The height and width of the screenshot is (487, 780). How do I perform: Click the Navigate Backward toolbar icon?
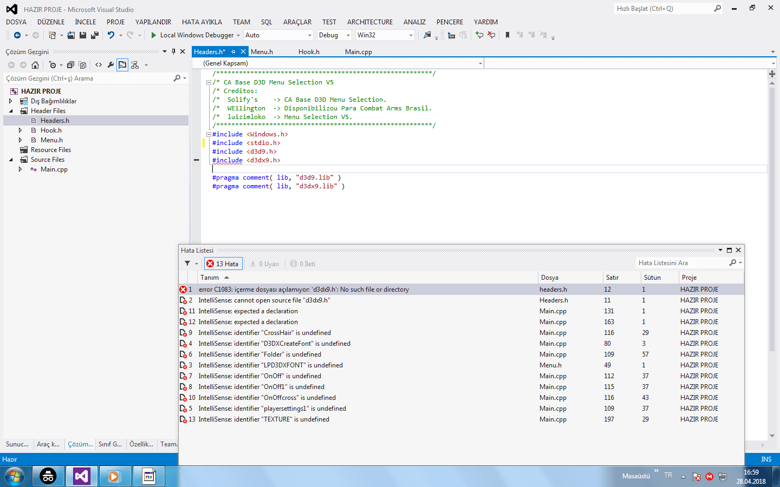(x=17, y=35)
